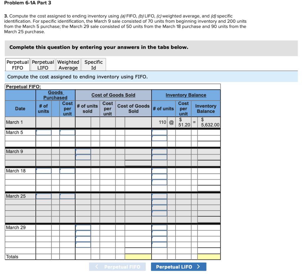The height and width of the screenshot is (279, 302).
Task: Click the March 29 inventory balance units field
Action: click(x=159, y=227)
